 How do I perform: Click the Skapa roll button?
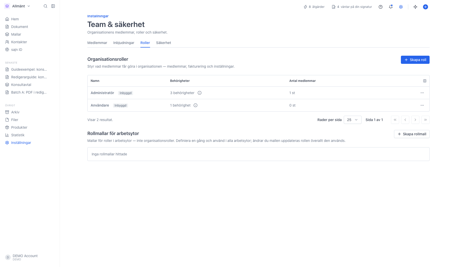click(415, 60)
